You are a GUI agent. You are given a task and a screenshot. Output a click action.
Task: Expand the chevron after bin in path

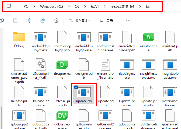[x=157, y=6]
